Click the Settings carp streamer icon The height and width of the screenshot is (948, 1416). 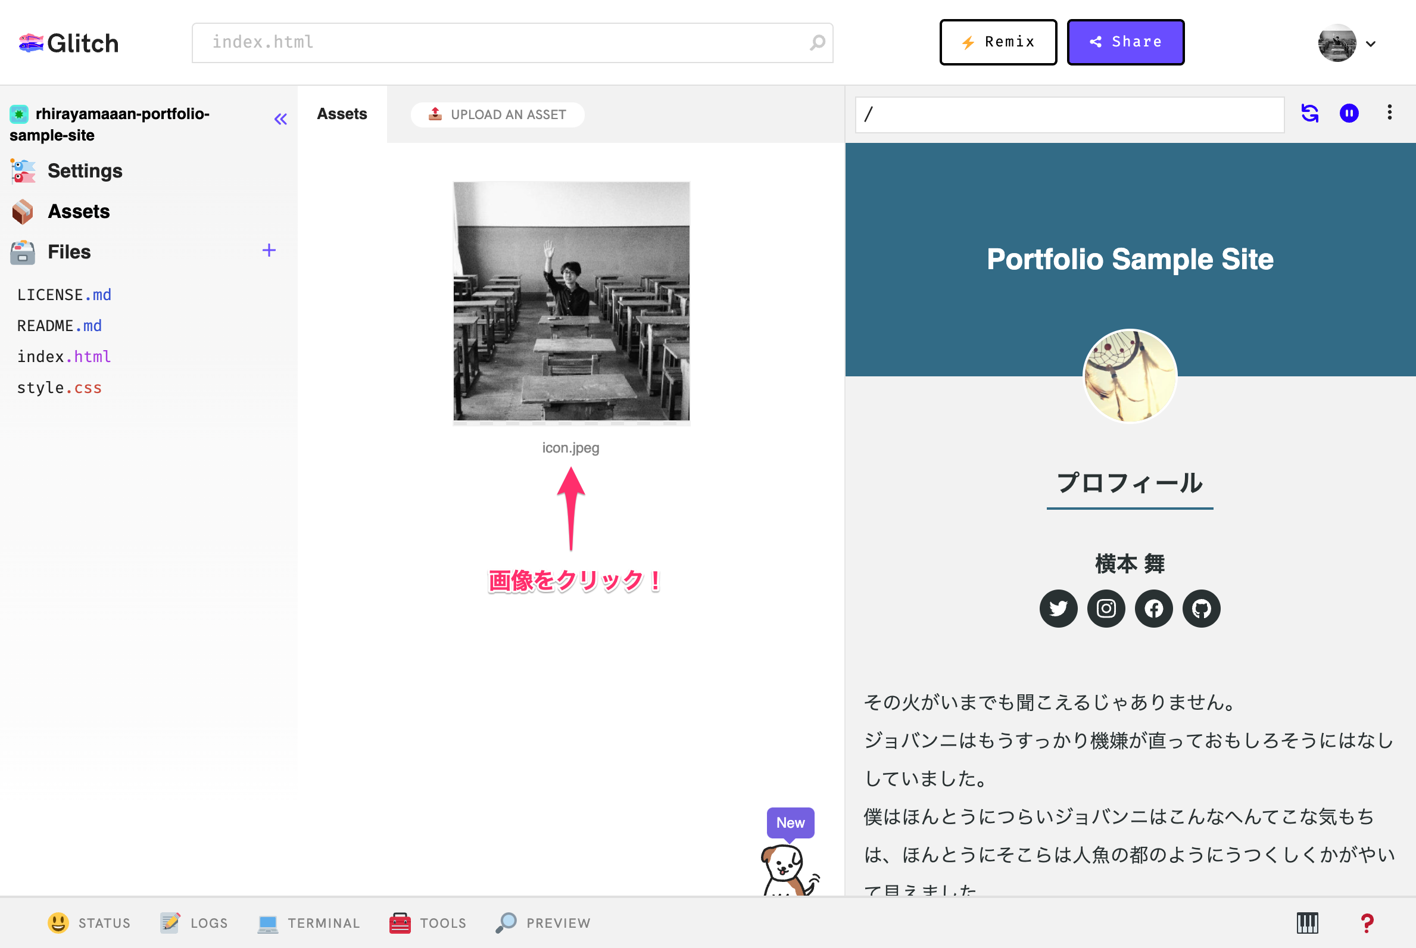point(23,171)
